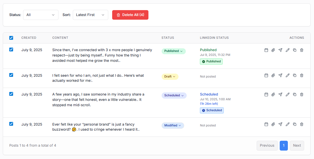Open the green Published status dropdown
Screen dimensions: 314x159
tap(174, 51)
